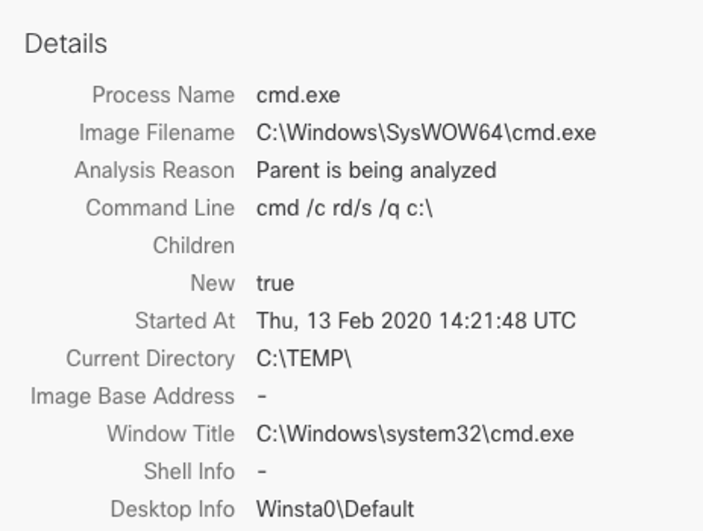Viewport: 703px width, 531px height.
Task: Click the Command Line label
Action: click(159, 208)
